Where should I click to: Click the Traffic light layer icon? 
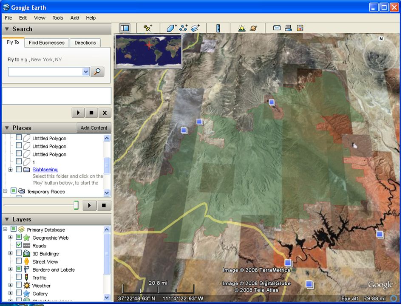pyautogui.click(x=26, y=277)
